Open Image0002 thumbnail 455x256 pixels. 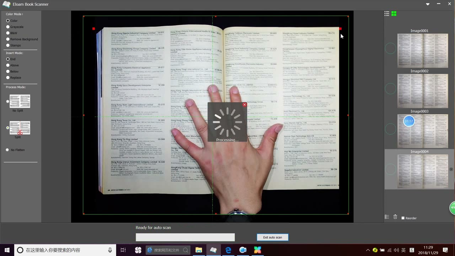pos(423,91)
